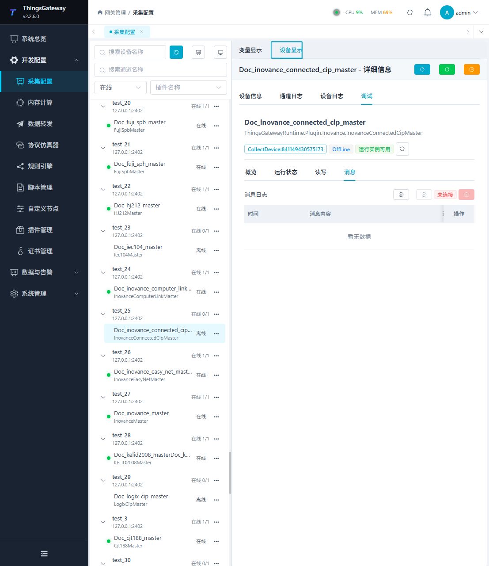Click the CollectDevice:841149430575173 tag
The height and width of the screenshot is (566, 489).
(285, 149)
